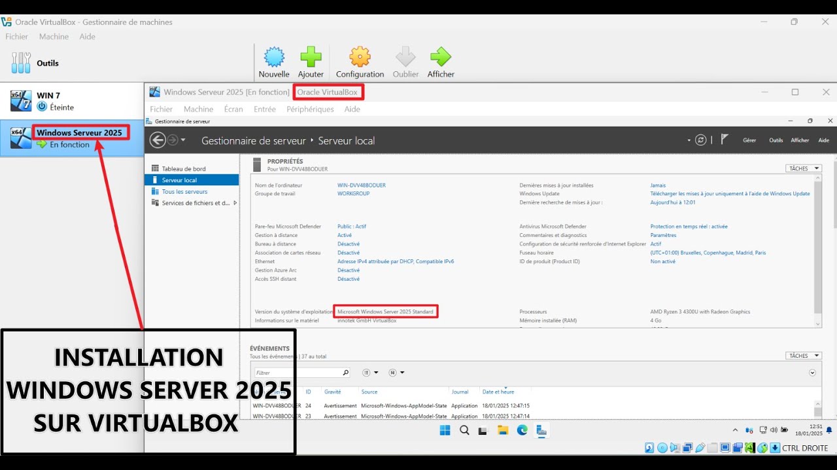Click Ethernet IPv4 DHCP address link
This screenshot has height=470, width=837.
[396, 261]
